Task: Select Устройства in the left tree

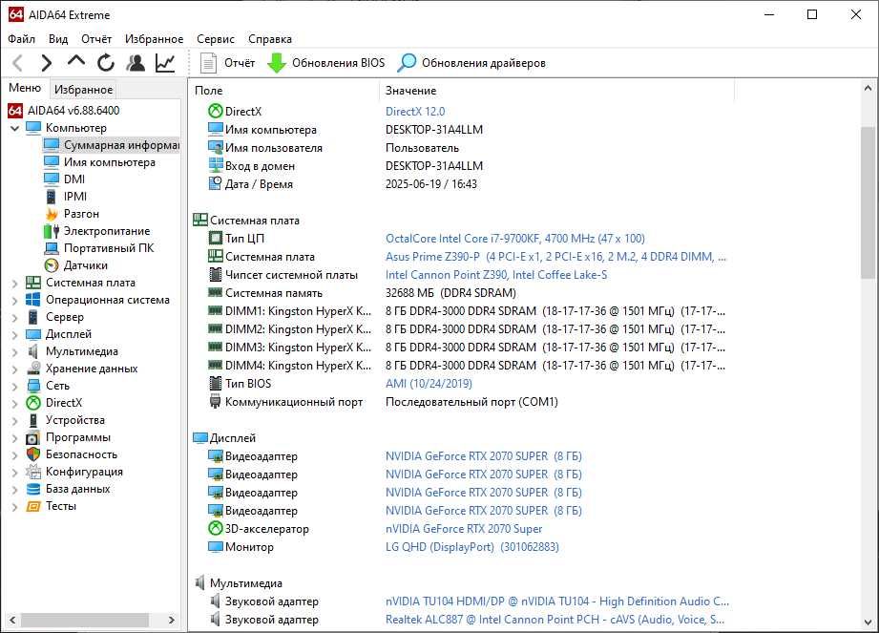Action: [75, 420]
